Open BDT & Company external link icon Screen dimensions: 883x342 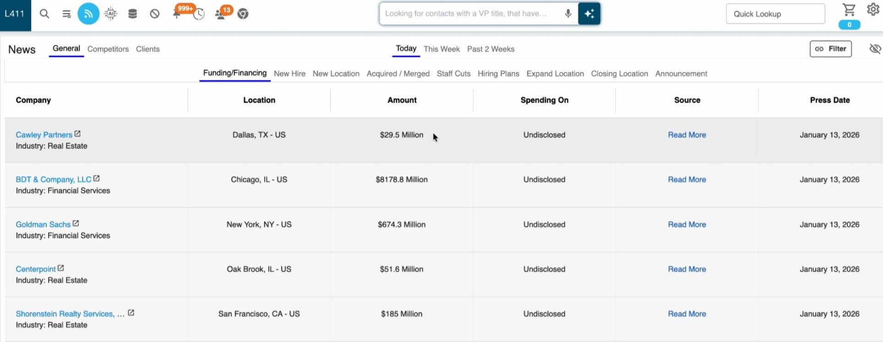(96, 178)
